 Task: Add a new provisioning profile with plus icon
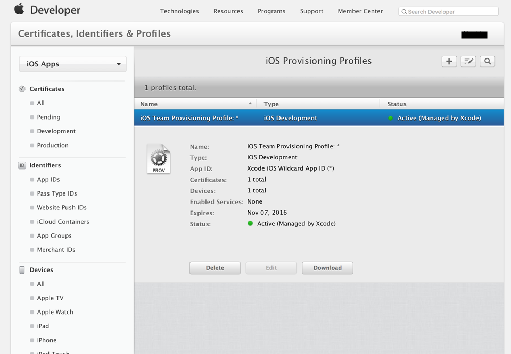(449, 61)
